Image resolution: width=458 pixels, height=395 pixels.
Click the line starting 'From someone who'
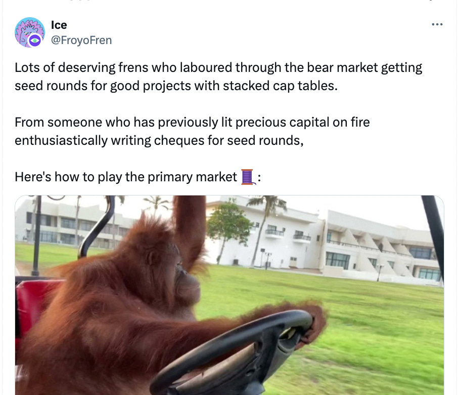192,123
